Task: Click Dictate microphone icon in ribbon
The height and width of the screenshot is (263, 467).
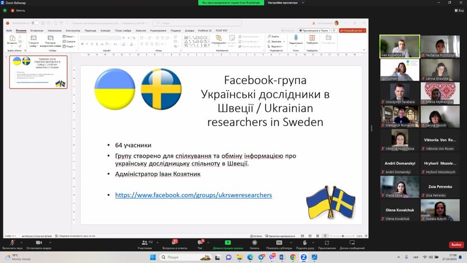Action: [x=296, y=37]
